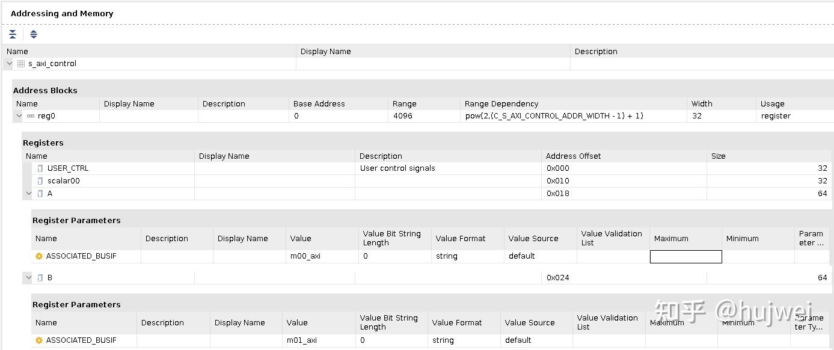Image resolution: width=834 pixels, height=350 pixels.
Task: Collapse register A's parameter section
Action: [28, 193]
